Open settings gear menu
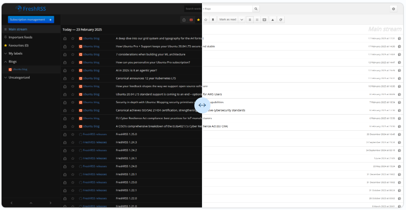 pos(393,9)
